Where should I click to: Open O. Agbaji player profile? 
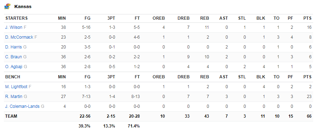14,67
